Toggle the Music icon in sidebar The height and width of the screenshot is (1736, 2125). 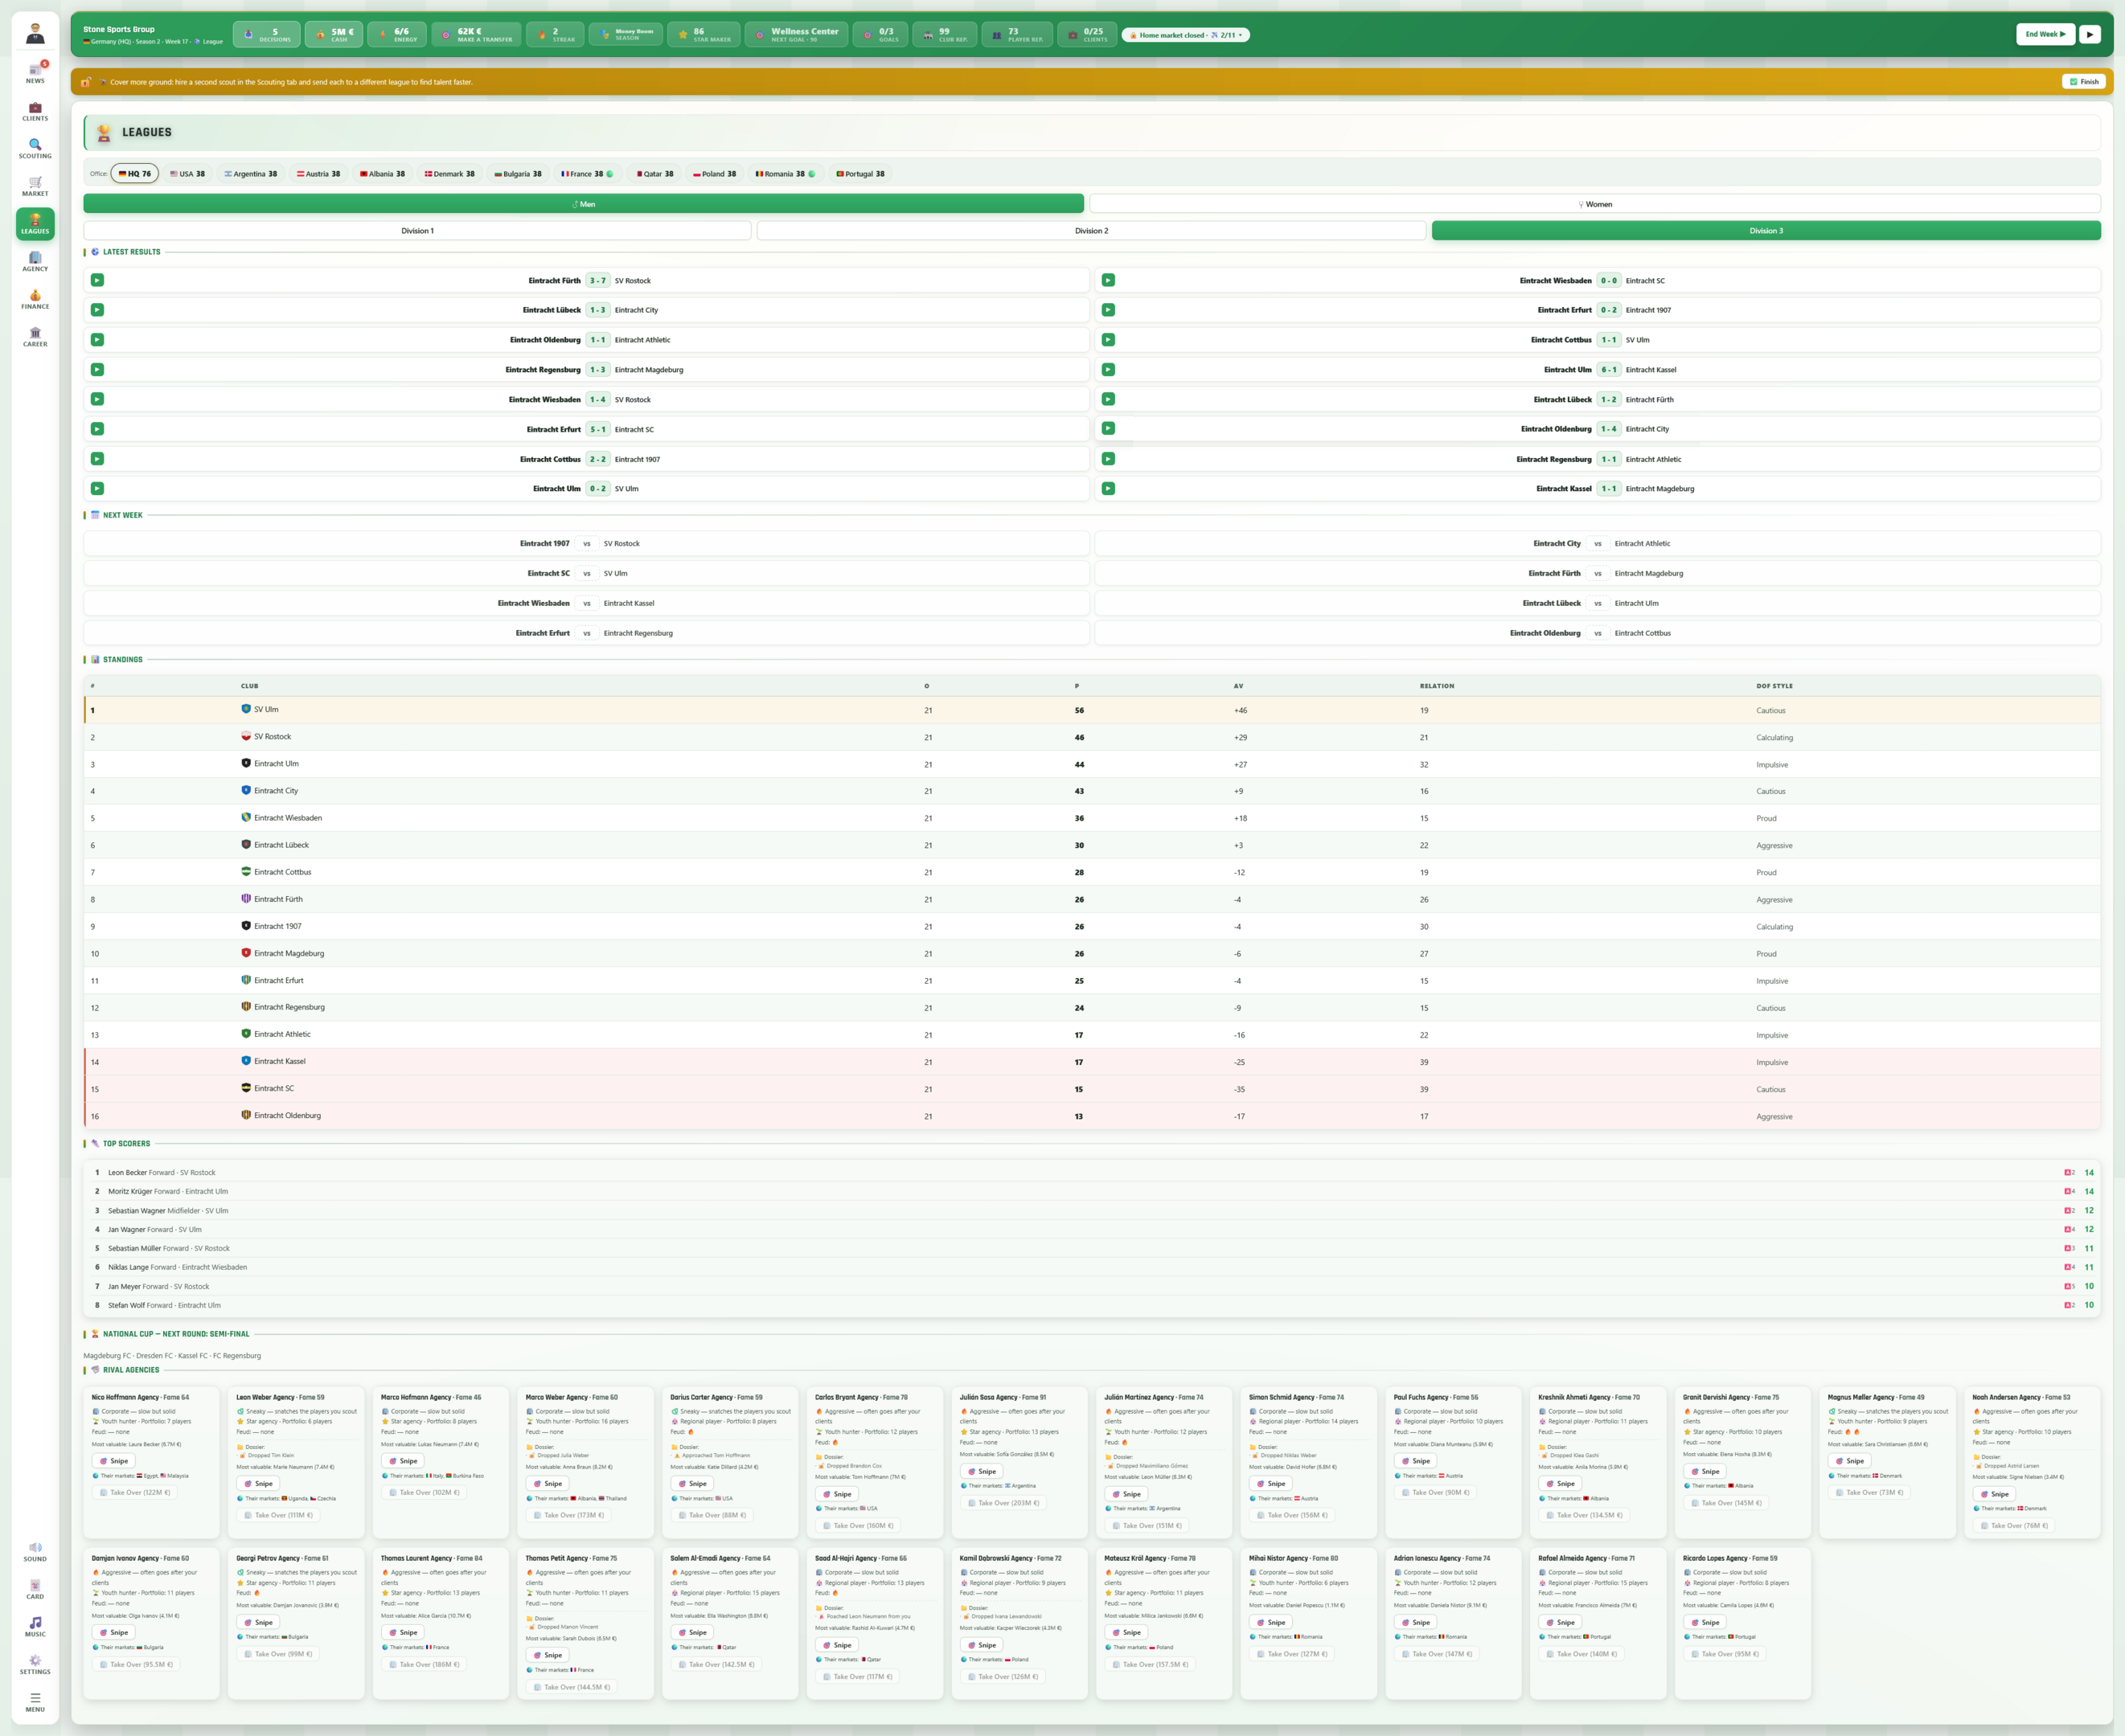click(35, 1627)
